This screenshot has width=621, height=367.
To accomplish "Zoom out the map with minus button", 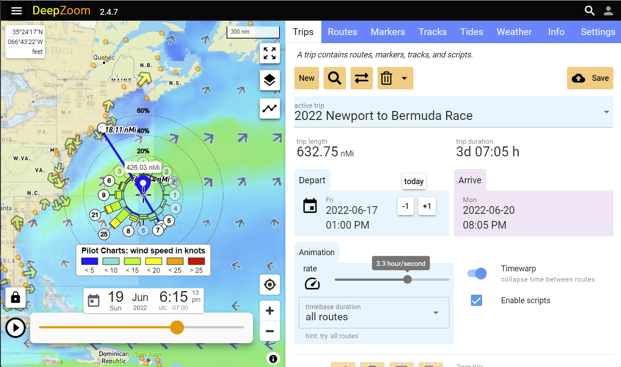I will 270,331.
